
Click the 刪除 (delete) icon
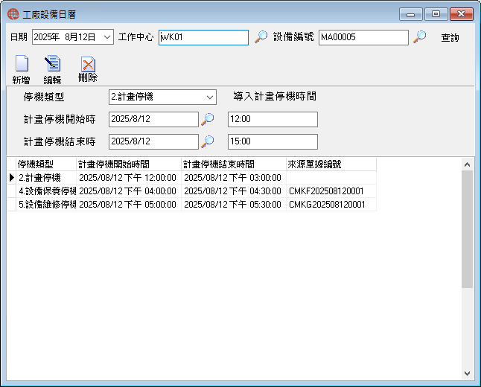[x=88, y=64]
